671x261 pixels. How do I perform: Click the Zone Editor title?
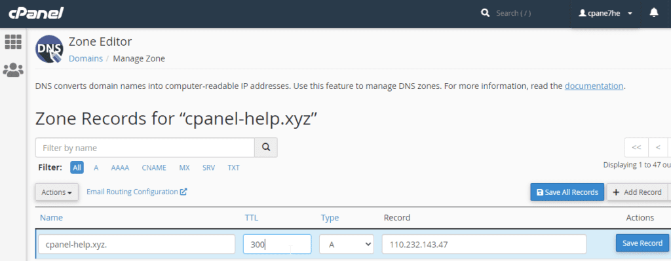pos(100,42)
